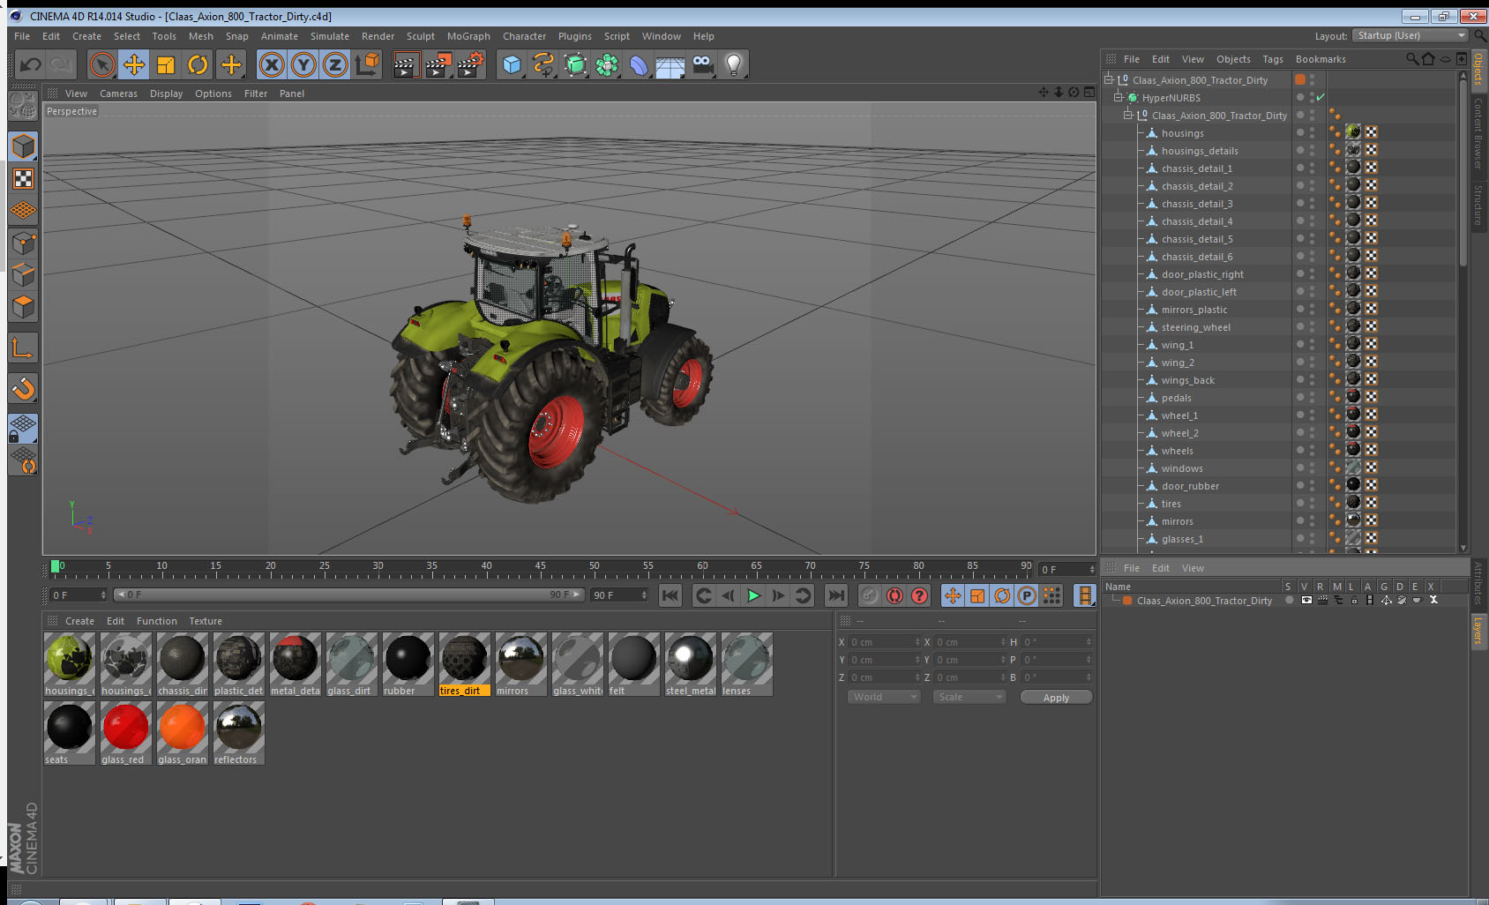This screenshot has width=1489, height=905.
Task: Collapse the nested Claas_Axion_800_Tractor_Dirty null
Action: [1126, 116]
